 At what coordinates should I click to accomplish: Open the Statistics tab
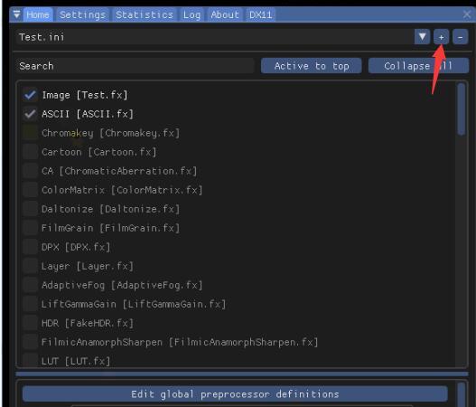coord(145,14)
